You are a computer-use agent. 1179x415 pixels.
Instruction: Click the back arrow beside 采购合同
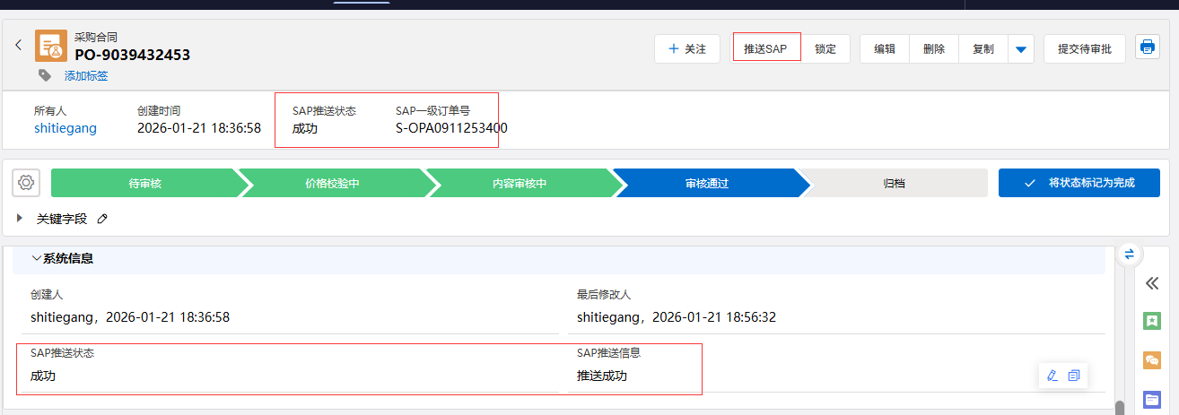[18, 45]
